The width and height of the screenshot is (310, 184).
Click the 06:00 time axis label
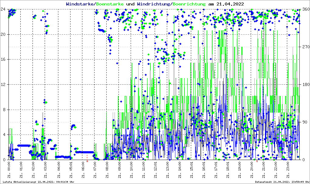click(x=83, y=170)
